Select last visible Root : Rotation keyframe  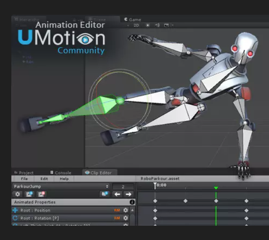[246, 219]
